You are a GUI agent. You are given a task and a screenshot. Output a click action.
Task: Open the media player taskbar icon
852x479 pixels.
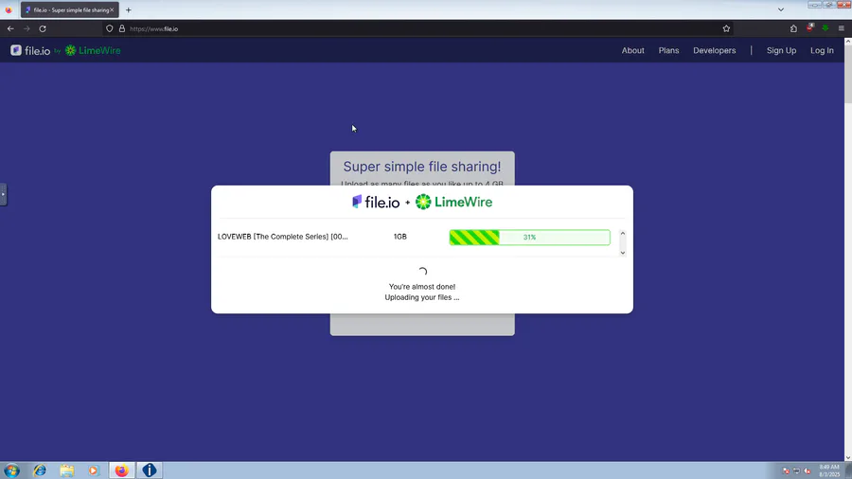(x=94, y=470)
